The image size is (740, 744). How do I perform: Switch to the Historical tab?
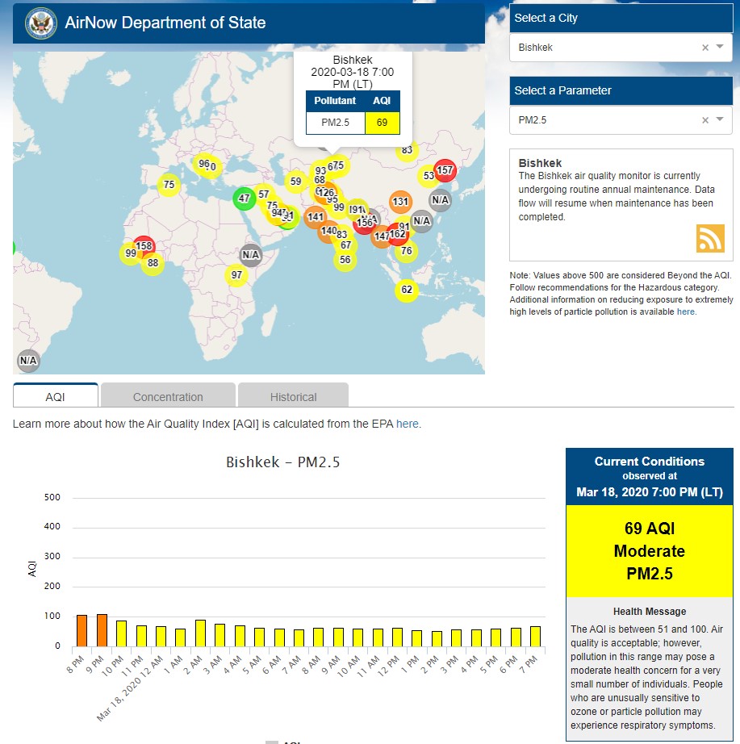click(x=293, y=396)
